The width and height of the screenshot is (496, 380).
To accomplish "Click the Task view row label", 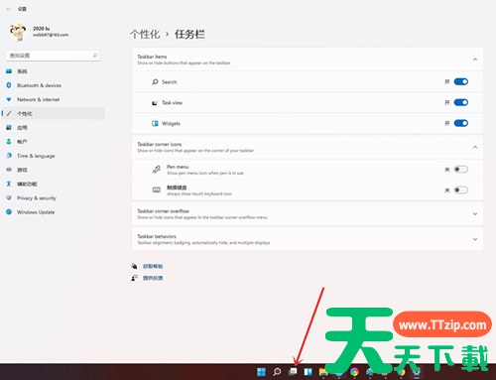I will pyautogui.click(x=172, y=103).
